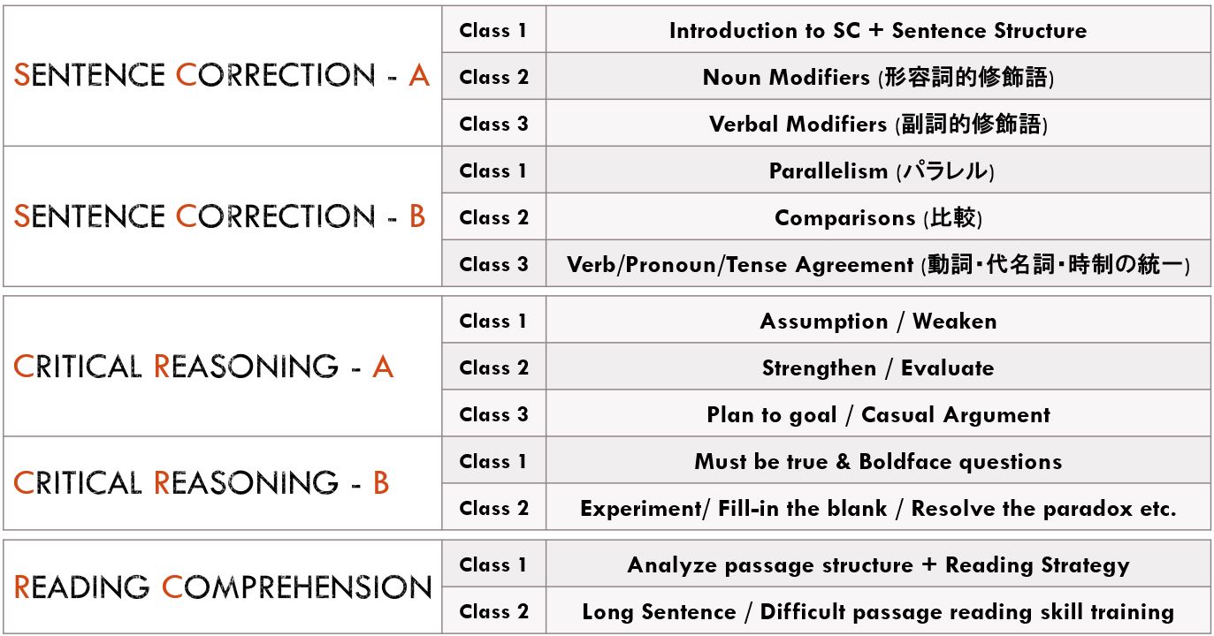Choose the Strengthen / Evaluate topic

(x=878, y=367)
